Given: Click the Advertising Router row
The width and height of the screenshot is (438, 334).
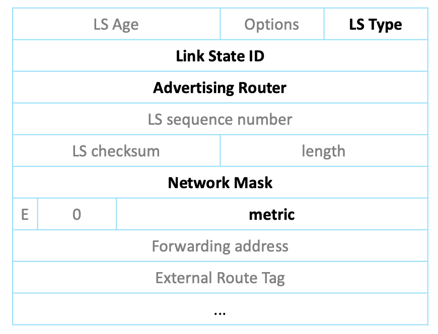Looking at the screenshot, I should tap(220, 88).
